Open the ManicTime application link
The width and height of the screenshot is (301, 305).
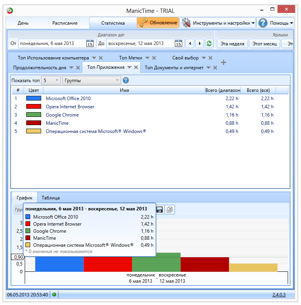click(57, 123)
